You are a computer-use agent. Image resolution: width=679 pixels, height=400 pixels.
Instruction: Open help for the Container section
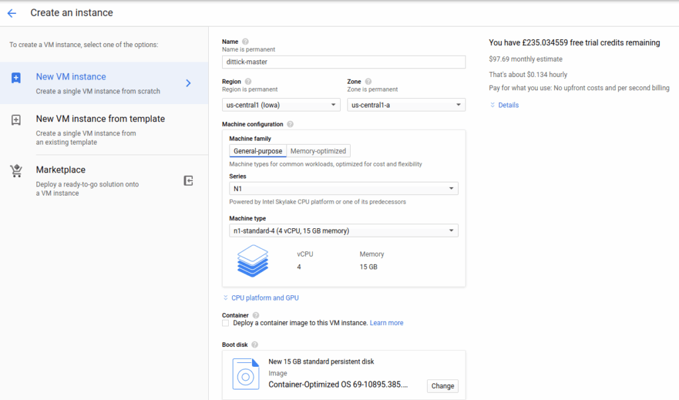coord(256,315)
